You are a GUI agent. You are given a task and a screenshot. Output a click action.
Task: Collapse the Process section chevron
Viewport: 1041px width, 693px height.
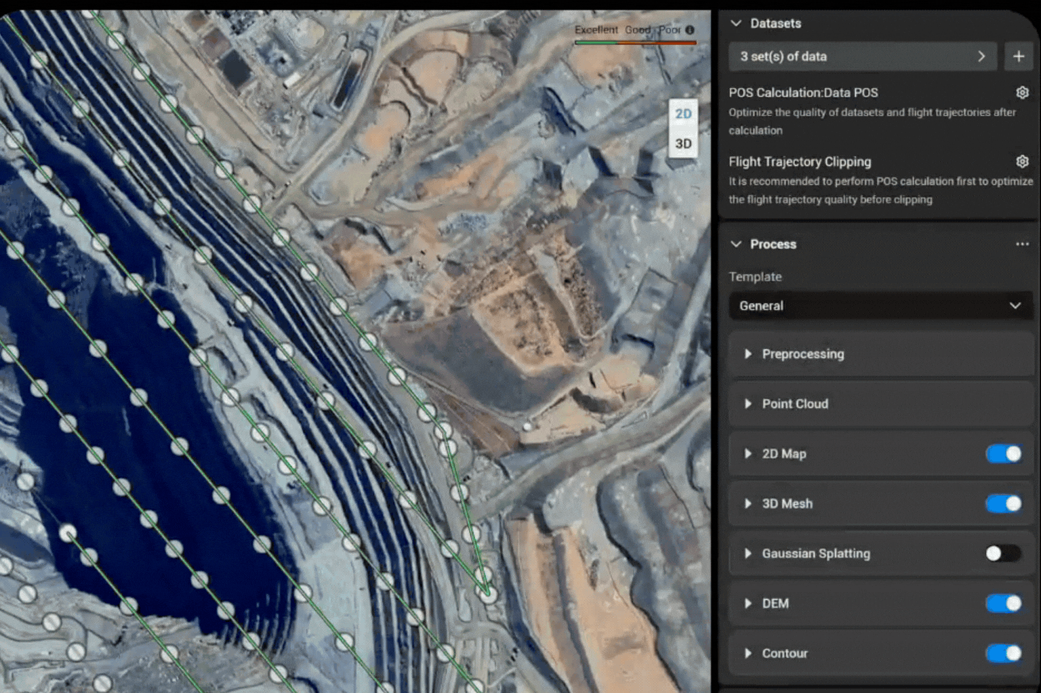point(737,245)
